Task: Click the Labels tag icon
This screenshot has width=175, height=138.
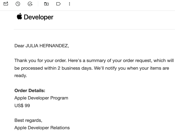Action: tap(58, 4)
